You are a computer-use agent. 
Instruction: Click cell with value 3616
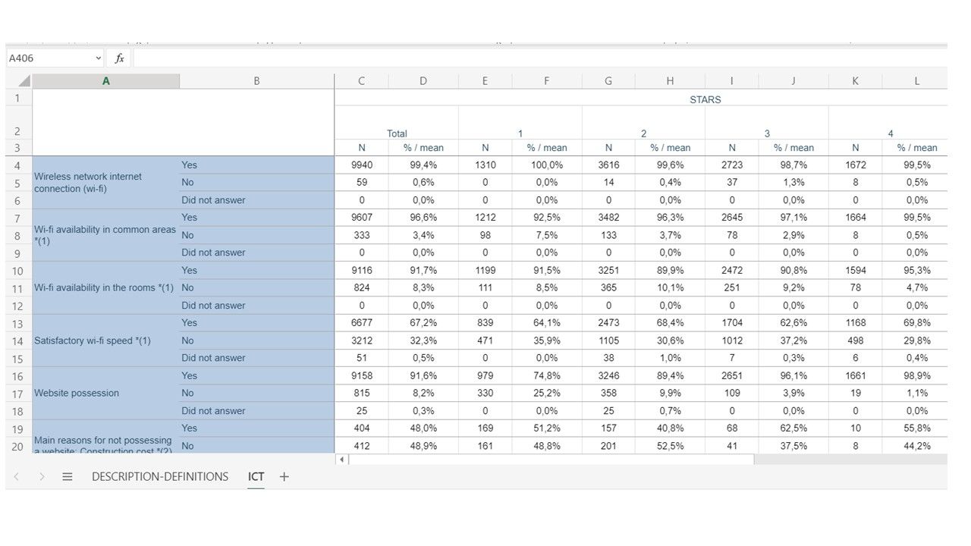tap(608, 165)
